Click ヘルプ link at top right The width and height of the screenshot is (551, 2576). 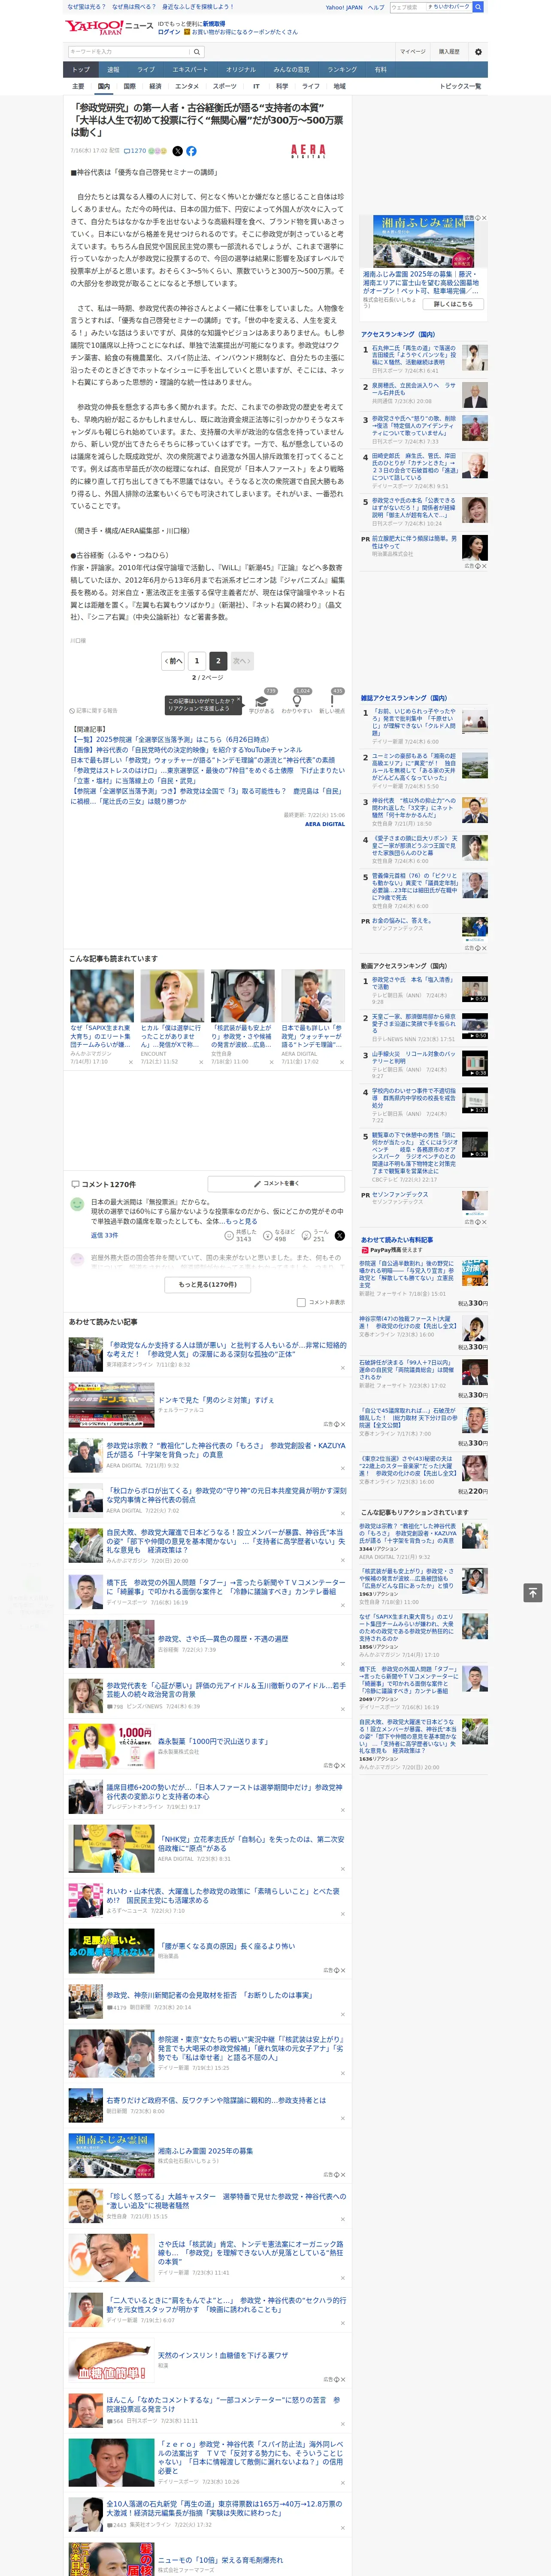[376, 7]
